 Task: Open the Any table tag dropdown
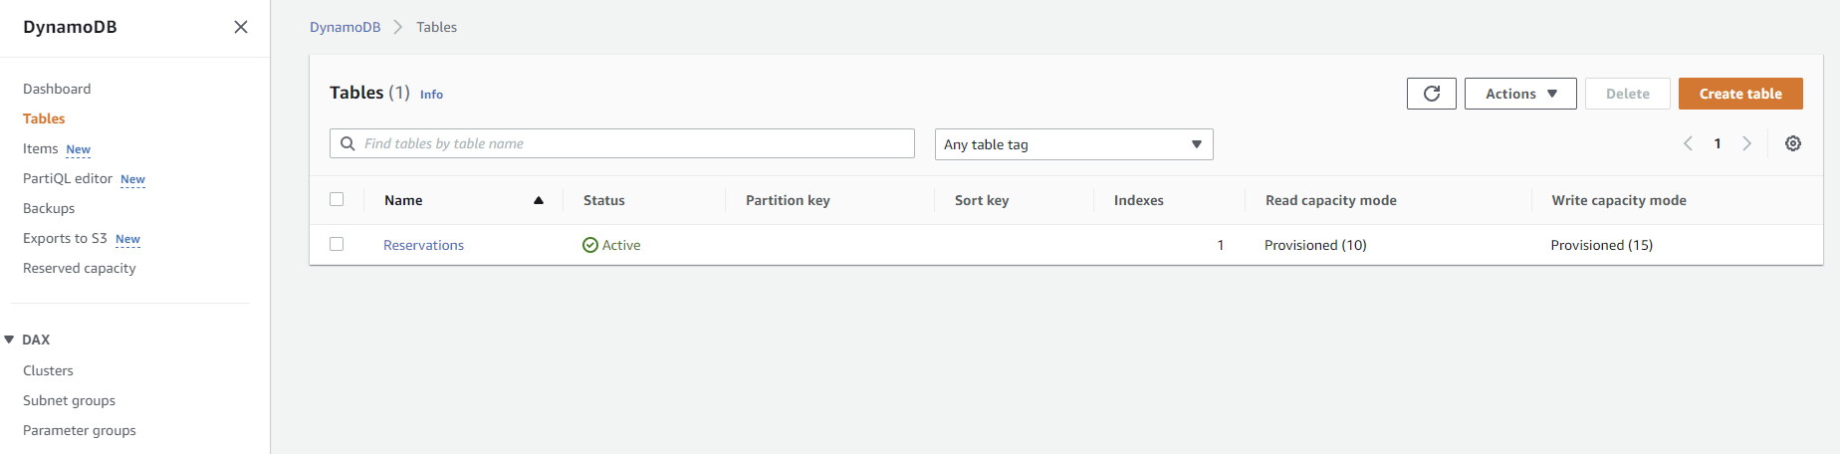pyautogui.click(x=1073, y=144)
